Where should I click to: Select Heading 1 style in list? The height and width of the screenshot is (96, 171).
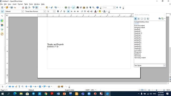click(138, 31)
